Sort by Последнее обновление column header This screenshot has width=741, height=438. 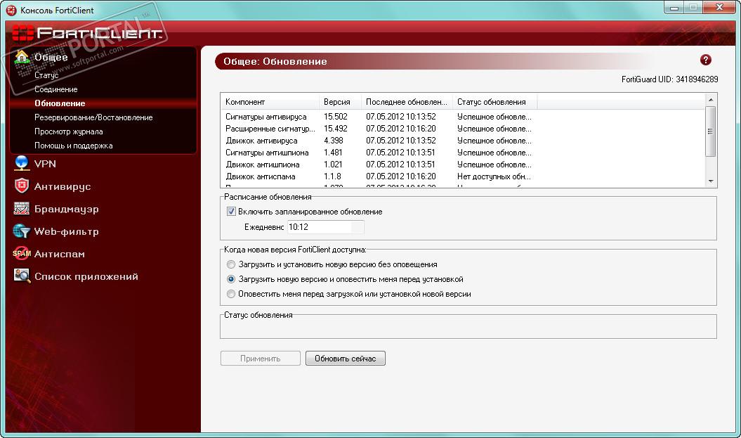tap(407, 102)
